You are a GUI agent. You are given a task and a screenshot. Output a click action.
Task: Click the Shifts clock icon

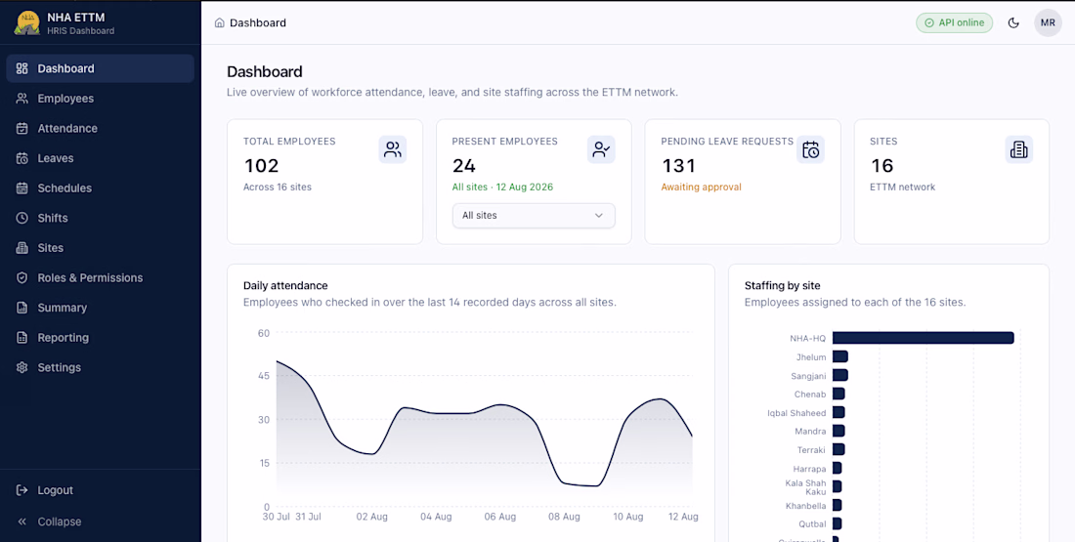point(21,218)
